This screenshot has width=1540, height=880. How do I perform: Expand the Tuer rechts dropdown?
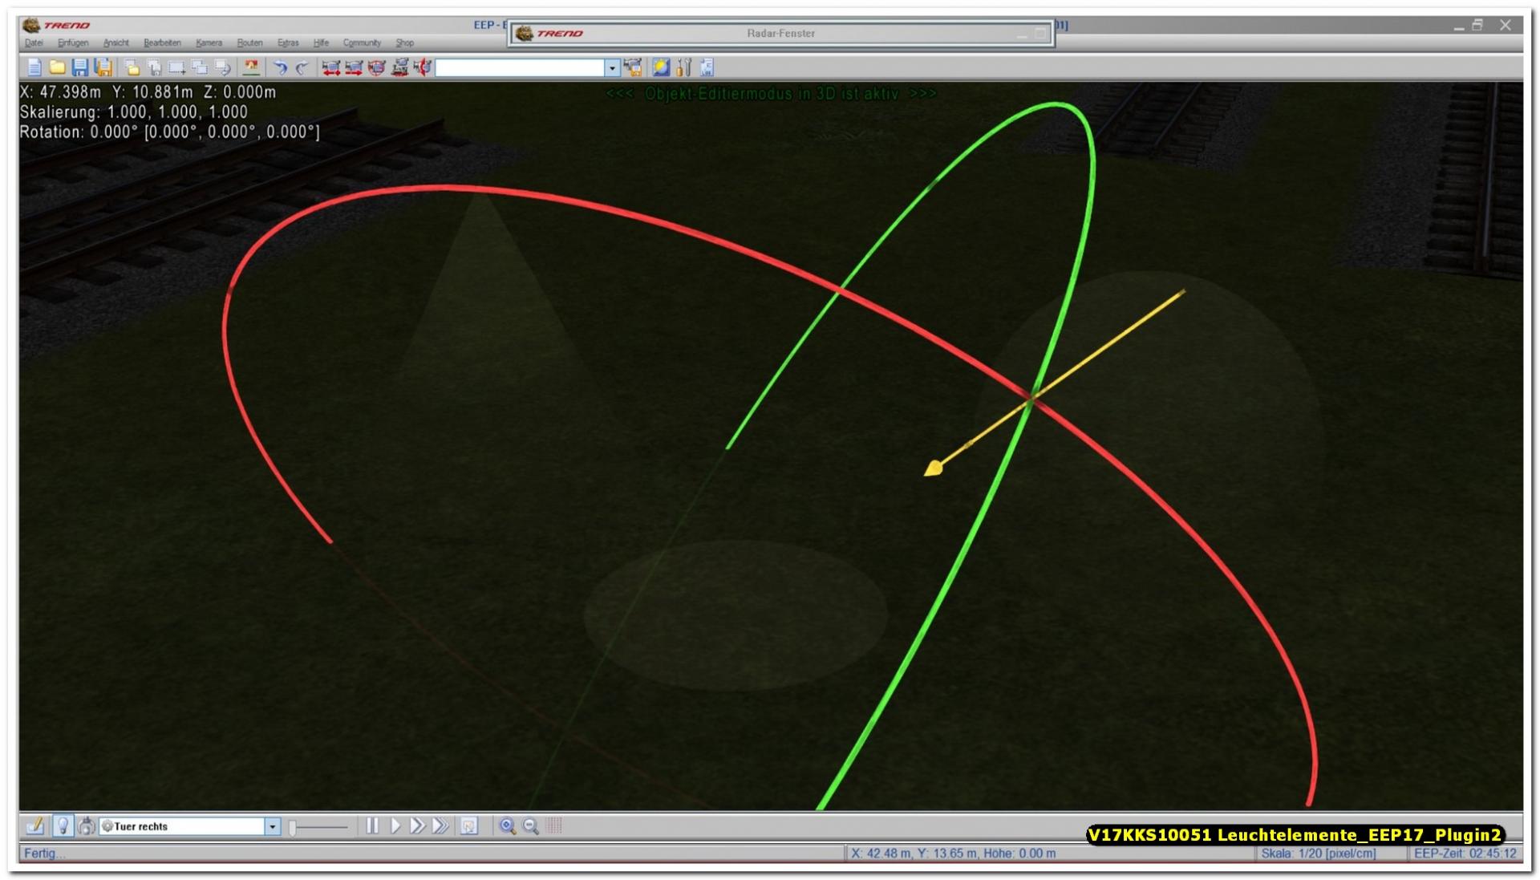tap(272, 826)
